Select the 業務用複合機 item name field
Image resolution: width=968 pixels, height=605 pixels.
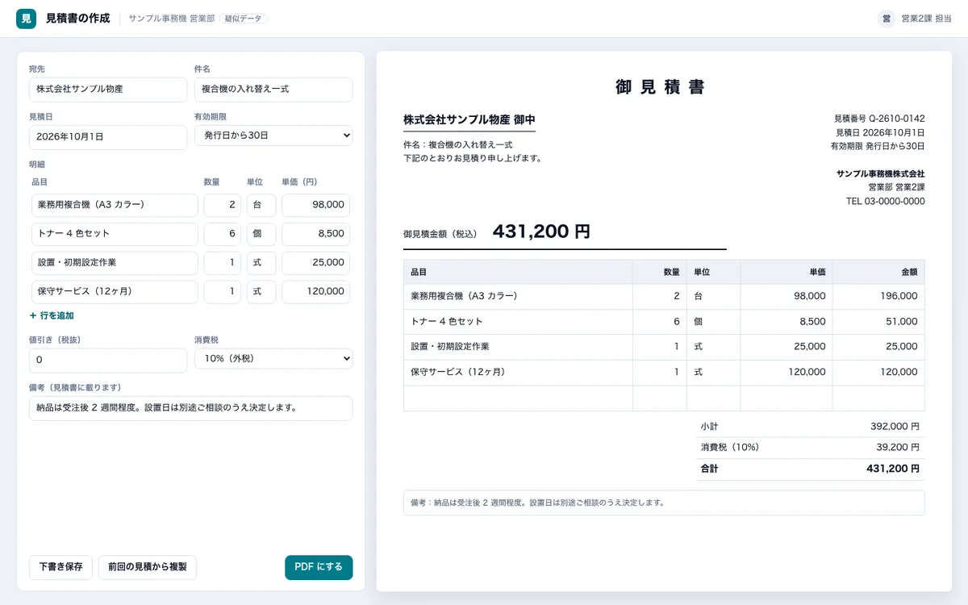115,205
